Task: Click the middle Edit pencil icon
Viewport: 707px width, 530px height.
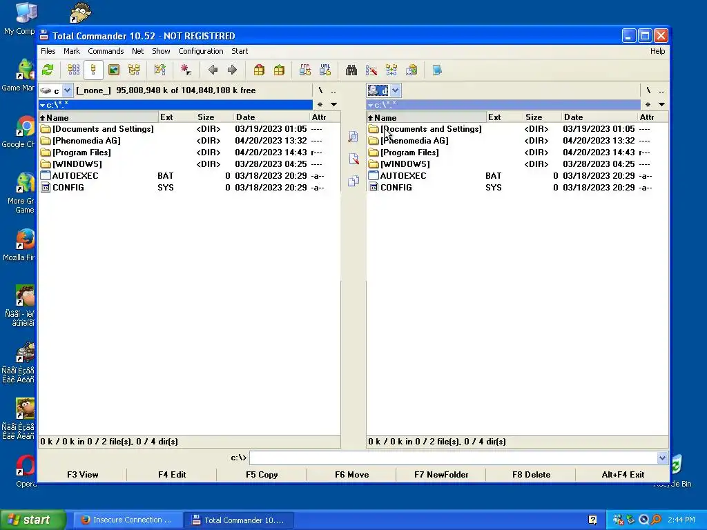Action: coord(353,159)
